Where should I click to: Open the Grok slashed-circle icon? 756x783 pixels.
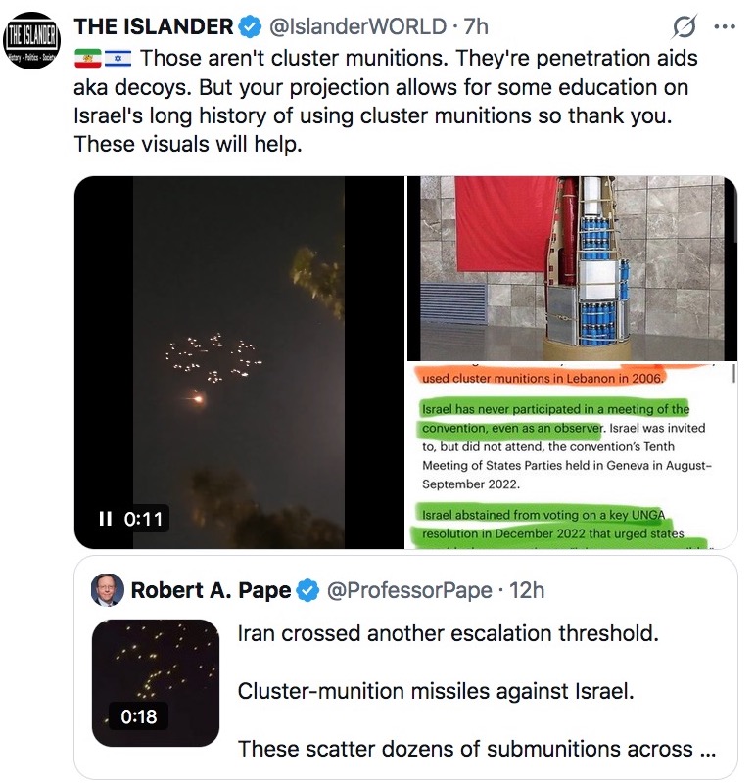pyautogui.click(x=685, y=26)
